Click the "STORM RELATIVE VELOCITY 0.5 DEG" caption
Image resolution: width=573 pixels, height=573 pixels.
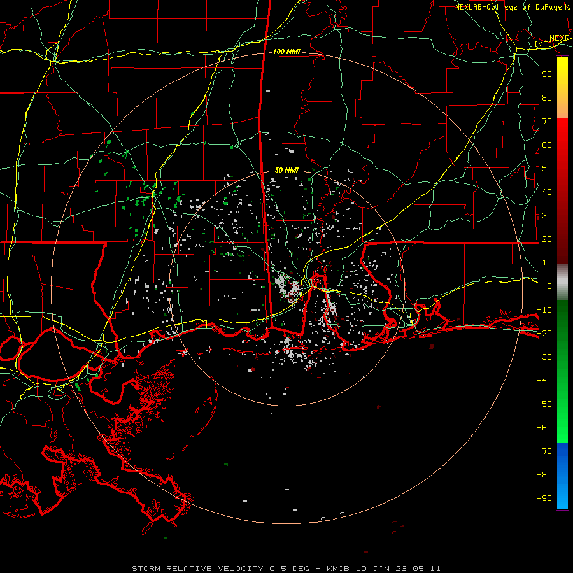pyautogui.click(x=220, y=569)
